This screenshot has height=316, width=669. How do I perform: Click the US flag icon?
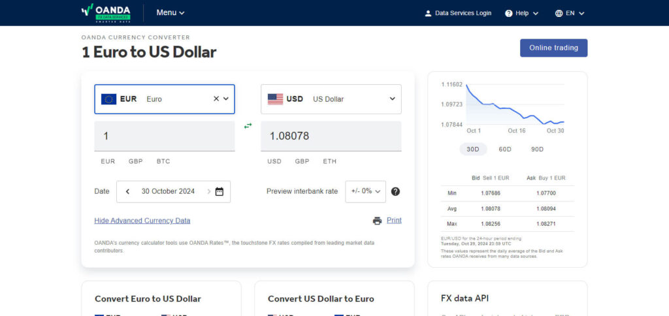click(275, 99)
